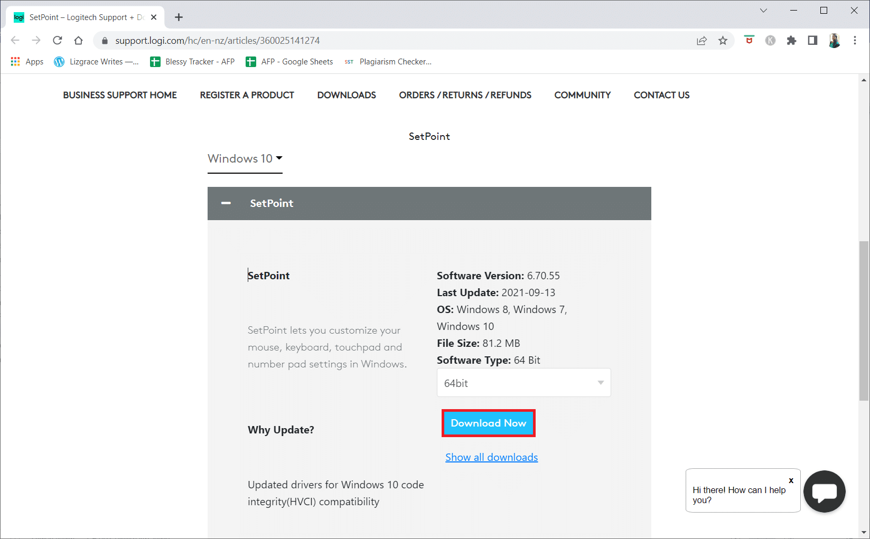The height and width of the screenshot is (539, 870).
Task: Close the SetPoint Logitech Support tab
Action: coord(154,17)
